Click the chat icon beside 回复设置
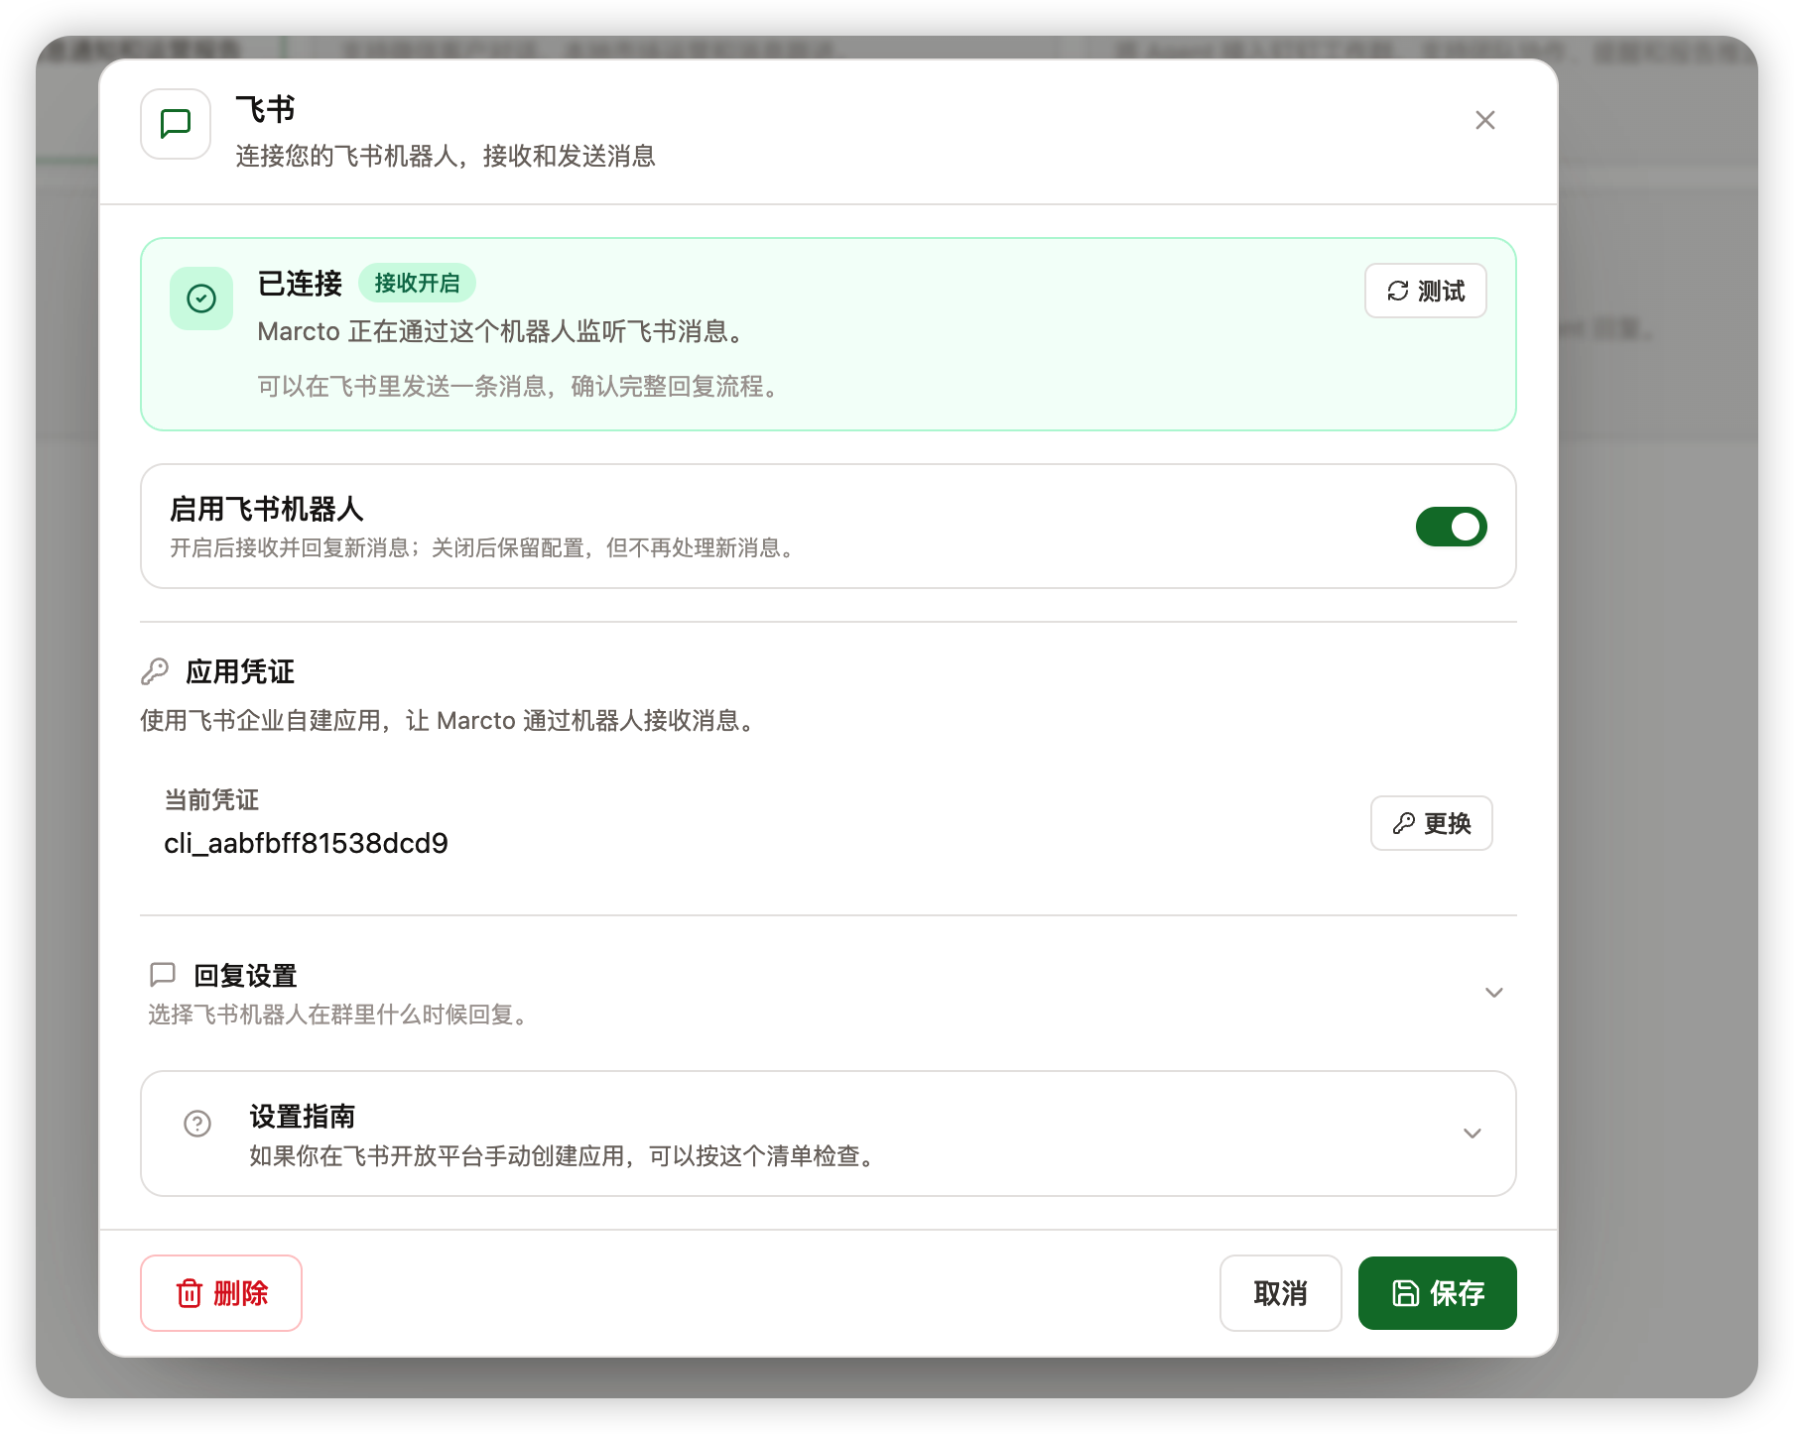The image size is (1794, 1434). tap(163, 975)
